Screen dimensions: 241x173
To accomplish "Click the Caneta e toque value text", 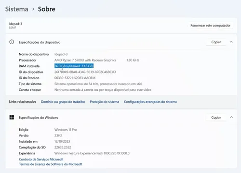I will point(103,90).
